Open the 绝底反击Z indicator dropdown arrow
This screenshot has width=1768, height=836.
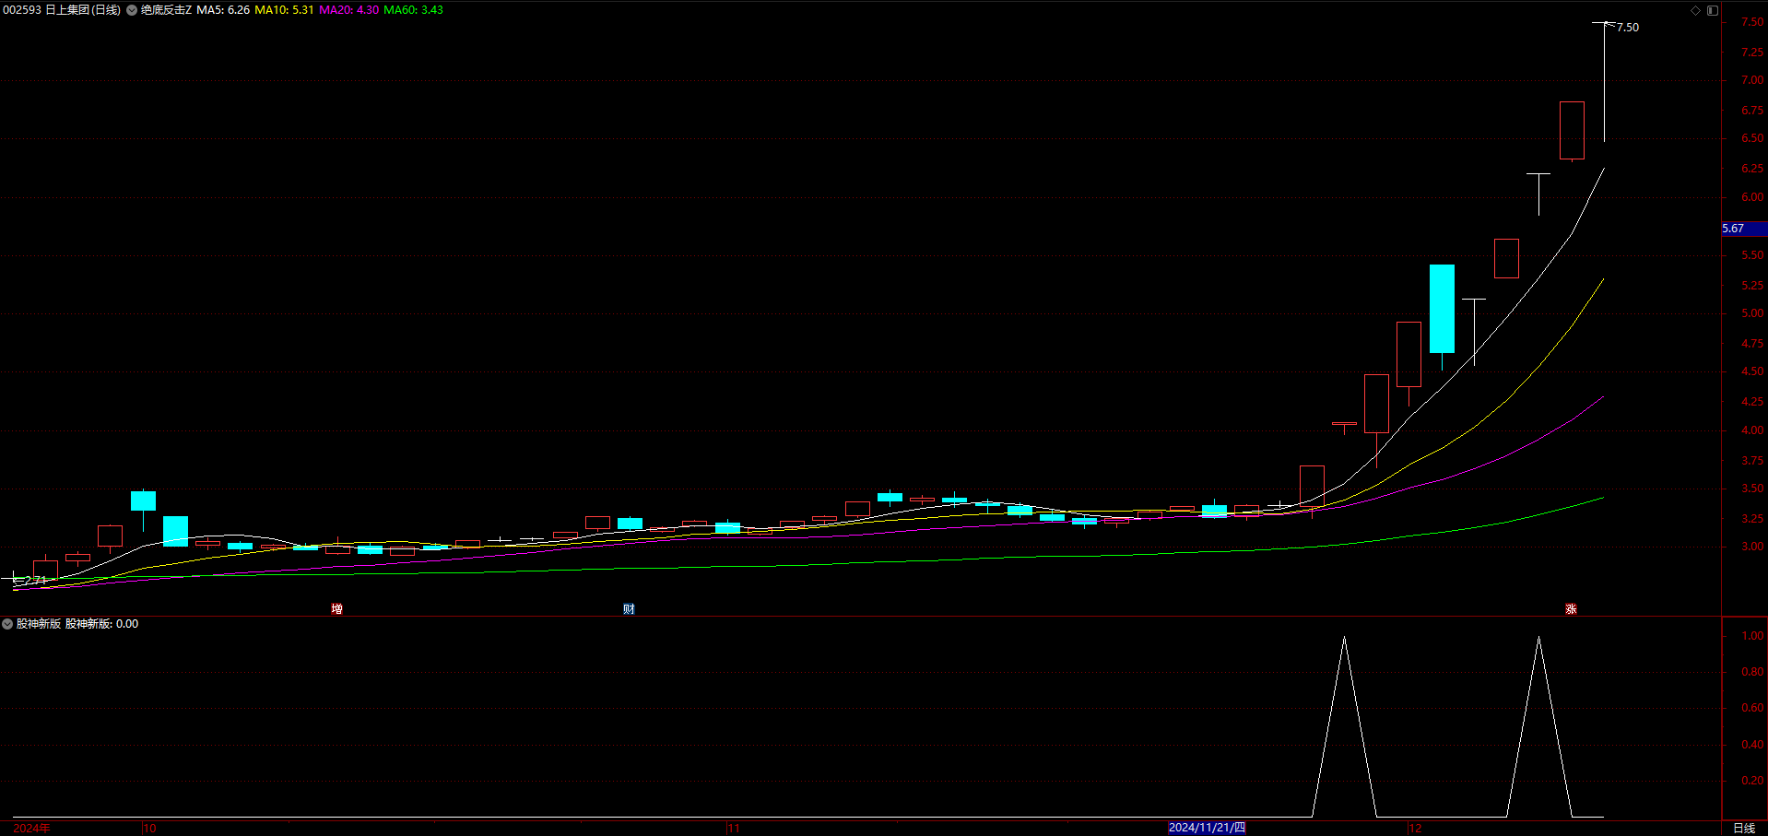132,10
